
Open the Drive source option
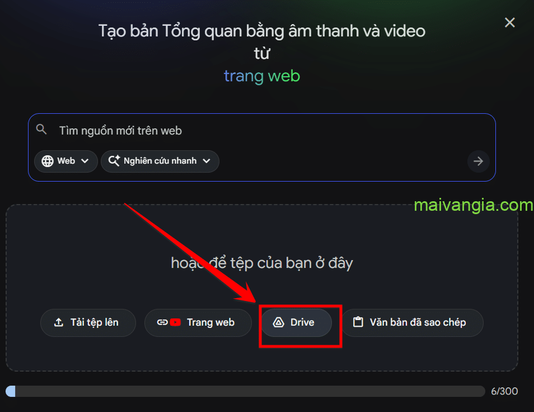(x=296, y=323)
